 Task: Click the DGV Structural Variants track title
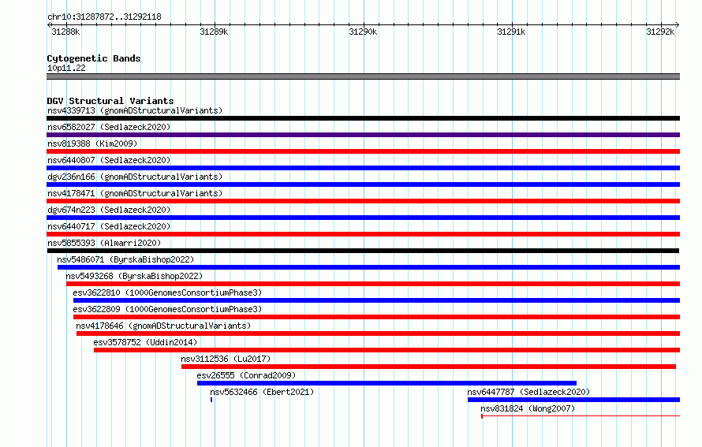[110, 101]
